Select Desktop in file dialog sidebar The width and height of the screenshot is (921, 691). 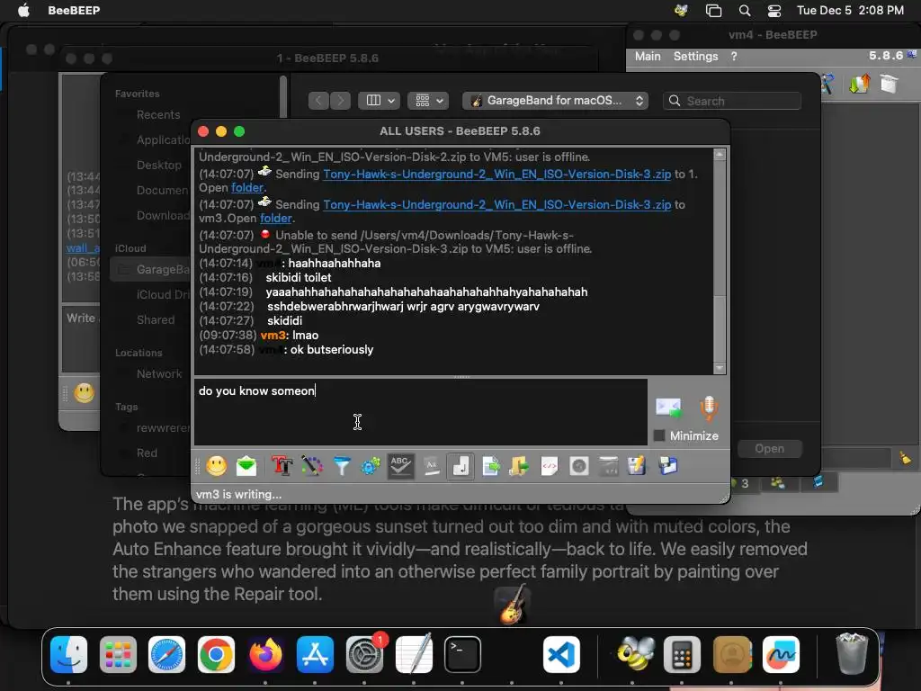pyautogui.click(x=158, y=166)
